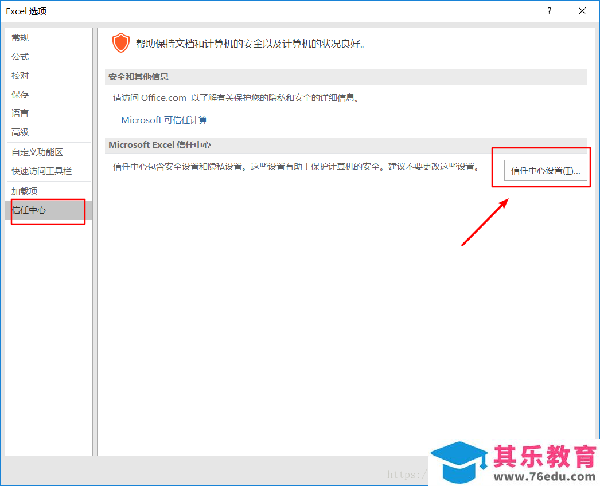
Task: Select the 加载项 category
Action: coord(49,191)
